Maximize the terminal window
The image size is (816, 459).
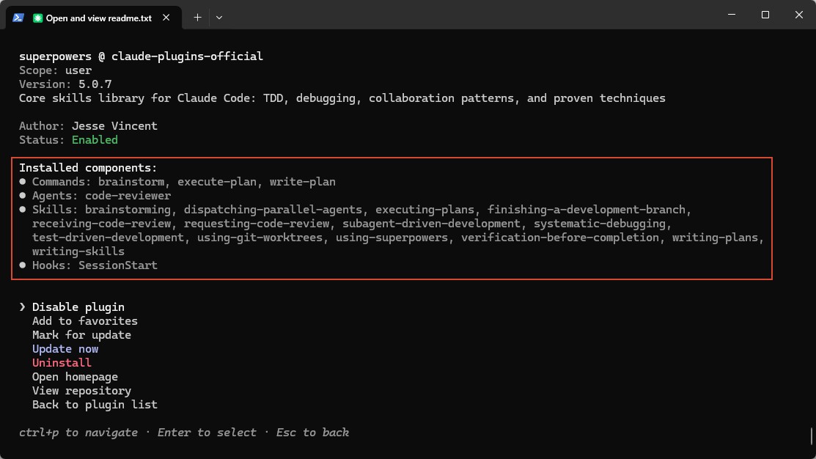765,15
